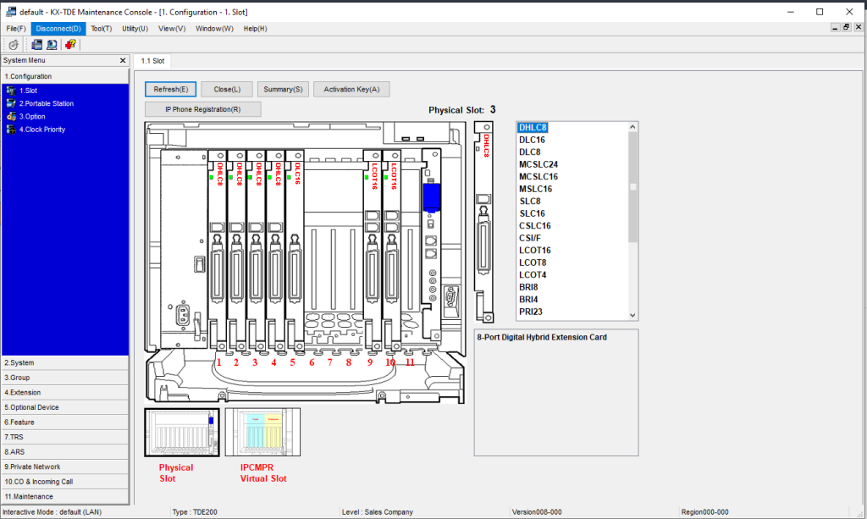Expand the 10.CO & Incoming Call section
The image size is (867, 519).
point(64,482)
